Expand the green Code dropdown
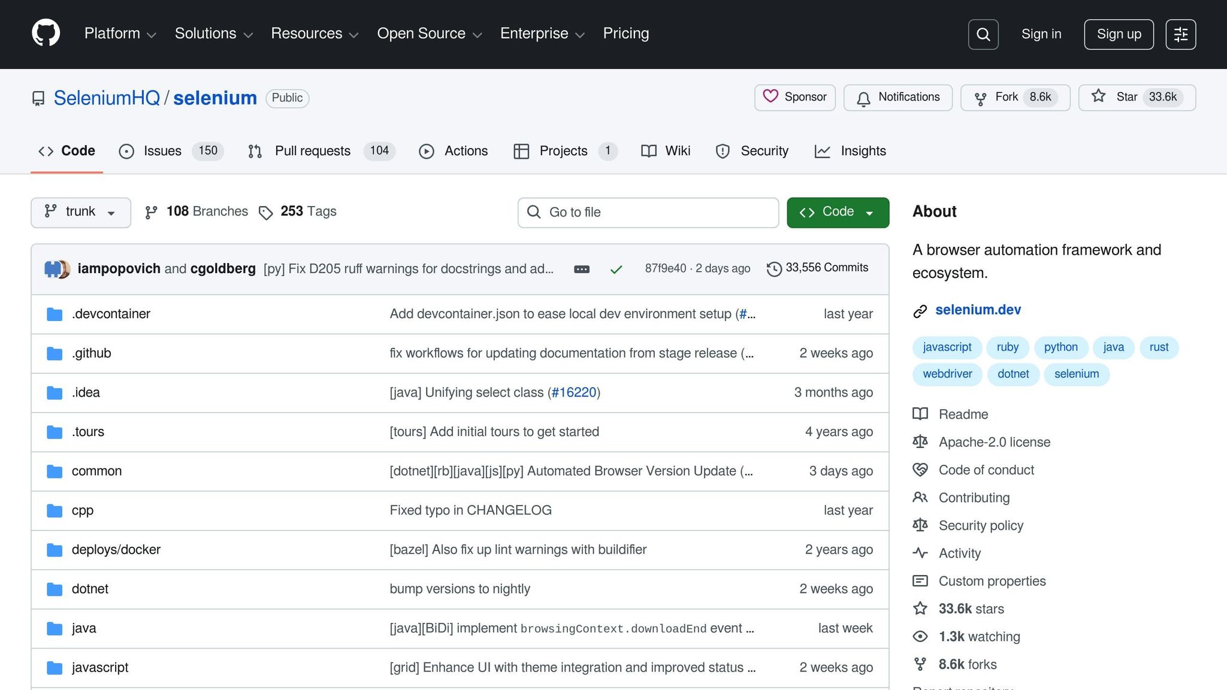This screenshot has height=690, width=1227. click(x=838, y=212)
